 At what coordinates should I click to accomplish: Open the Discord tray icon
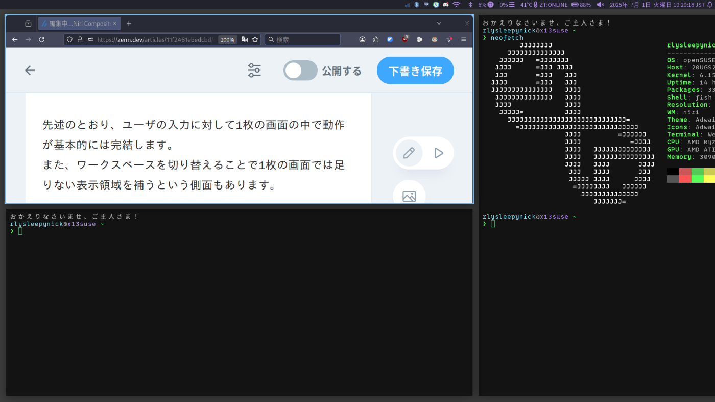coord(445,4)
